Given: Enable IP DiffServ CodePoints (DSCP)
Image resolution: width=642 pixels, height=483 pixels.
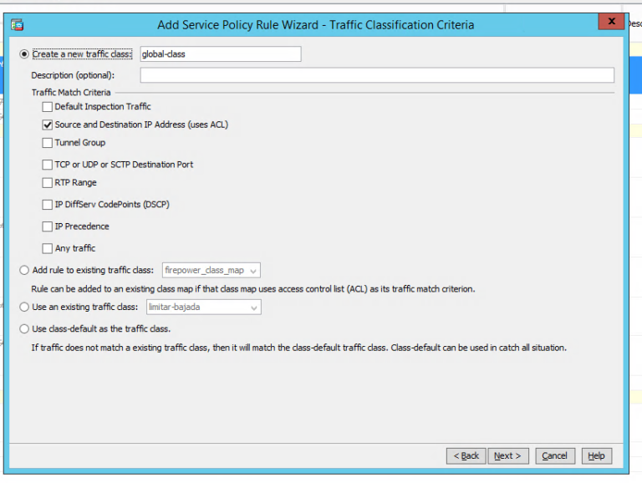Looking at the screenshot, I should click(x=47, y=205).
